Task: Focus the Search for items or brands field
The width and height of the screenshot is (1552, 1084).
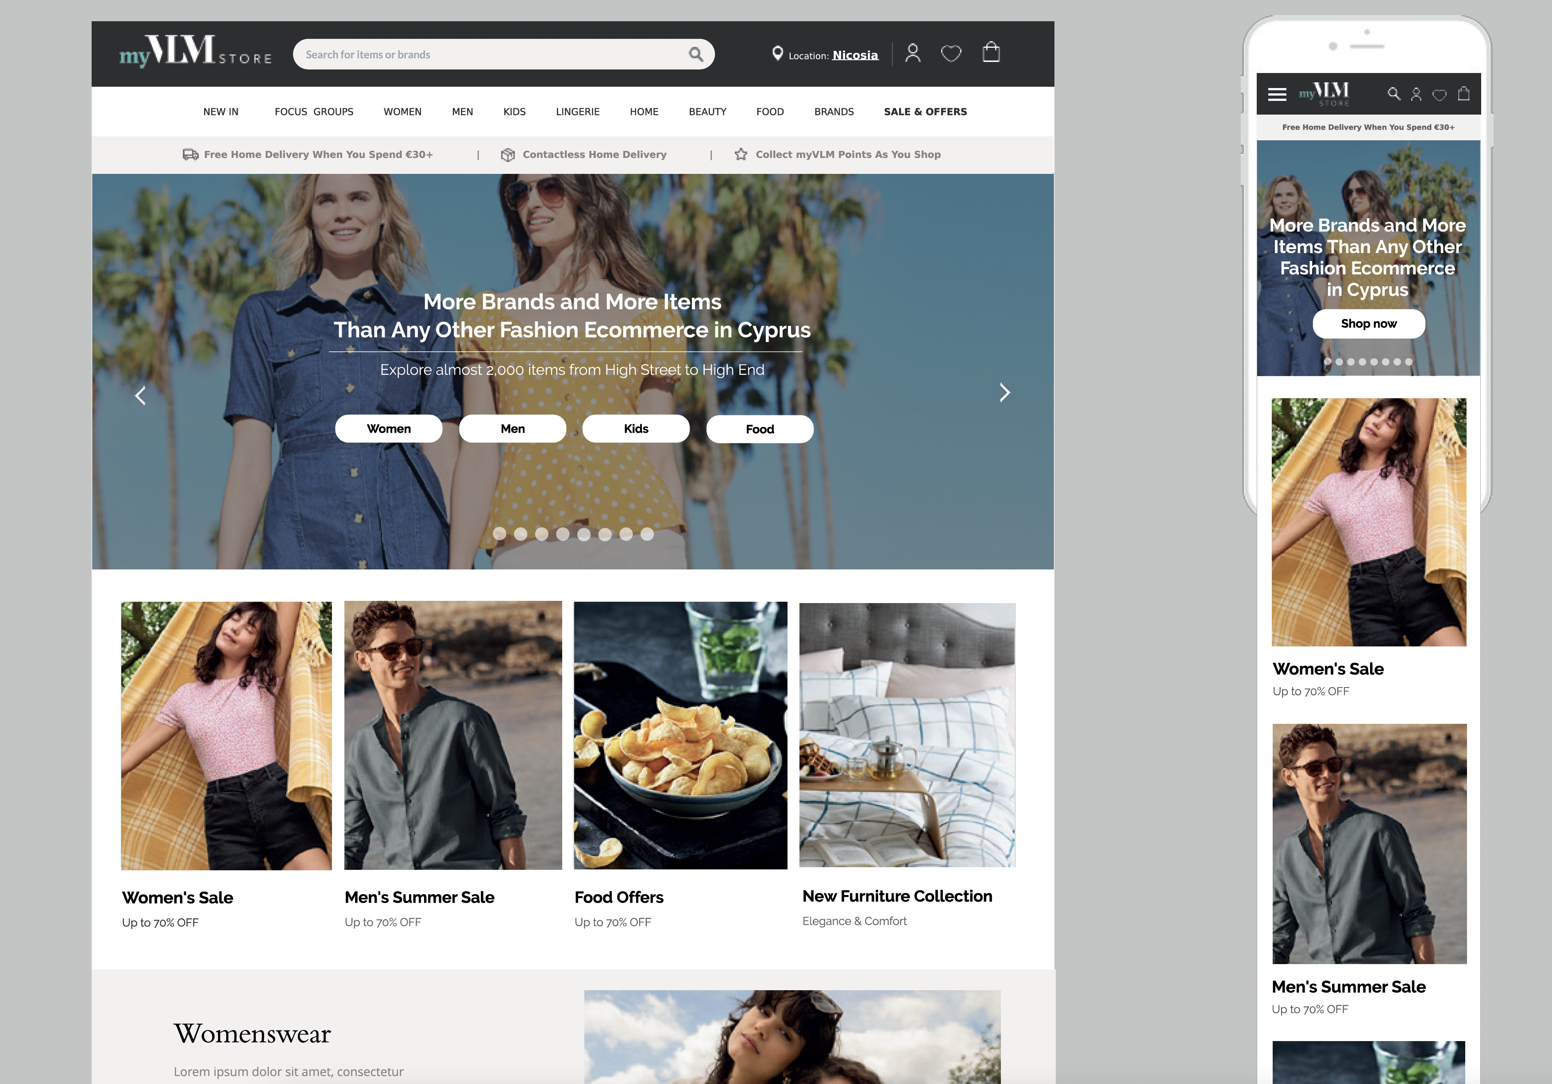Action: tap(504, 54)
